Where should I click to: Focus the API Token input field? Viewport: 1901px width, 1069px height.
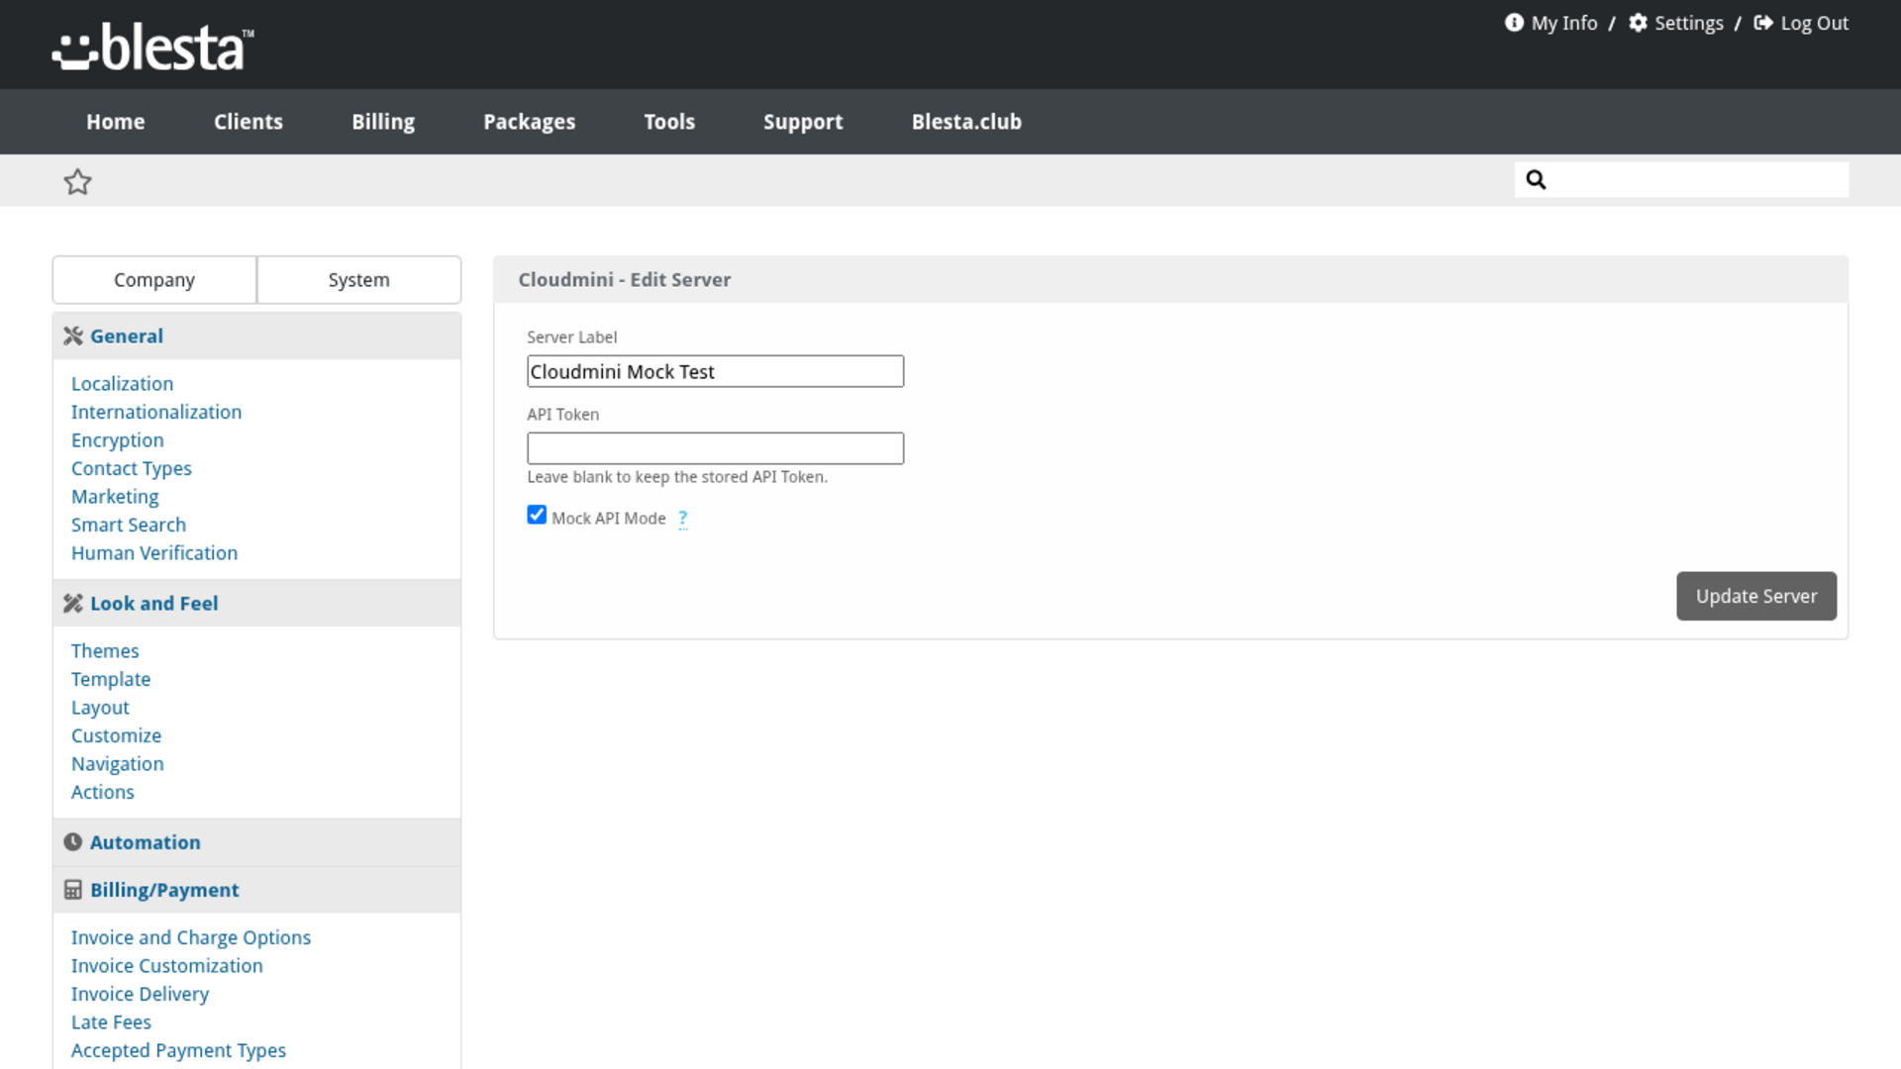pos(715,448)
